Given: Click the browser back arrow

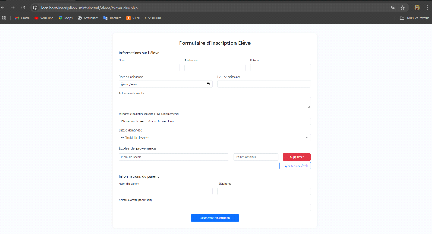Looking at the screenshot, I should (4, 8).
